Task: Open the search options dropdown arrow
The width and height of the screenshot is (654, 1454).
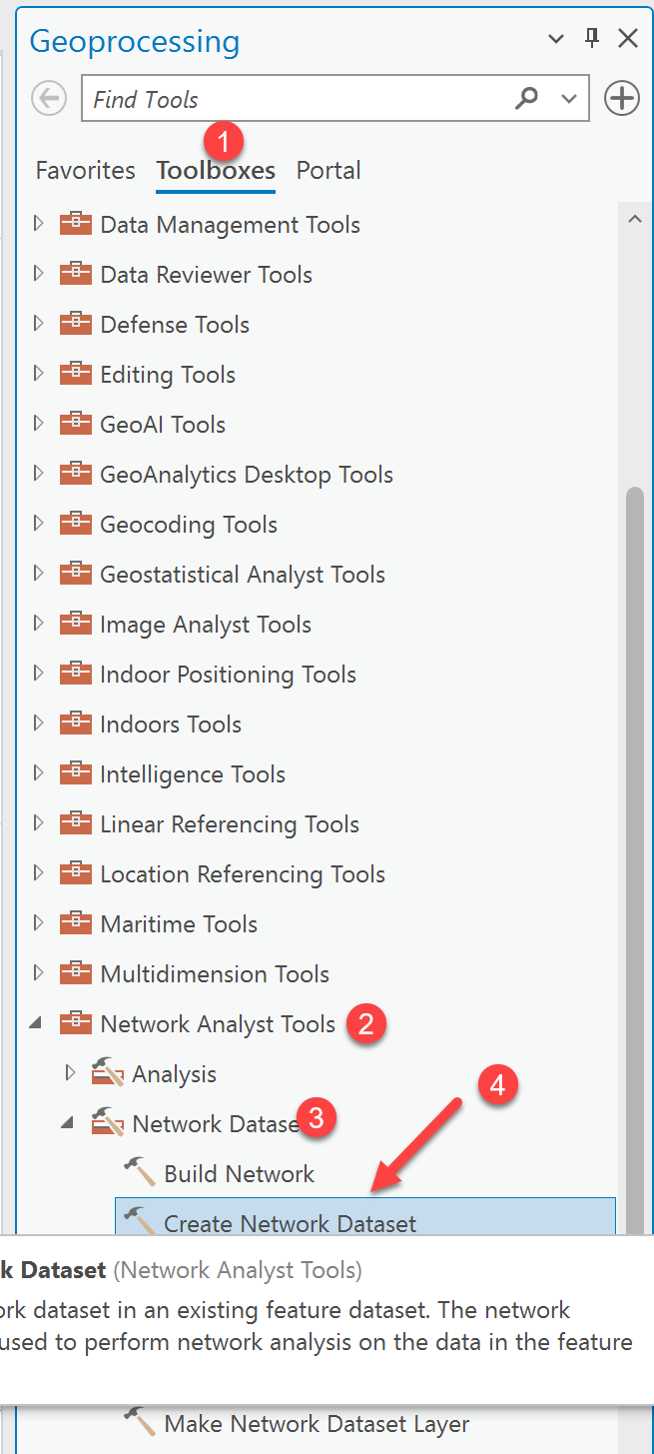Action: click(x=569, y=98)
